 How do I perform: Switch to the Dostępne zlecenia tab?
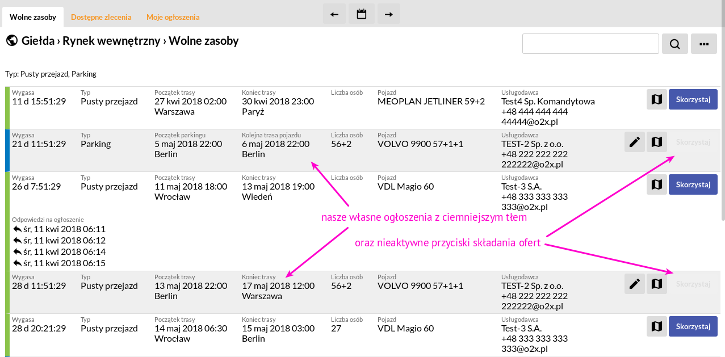(x=101, y=18)
